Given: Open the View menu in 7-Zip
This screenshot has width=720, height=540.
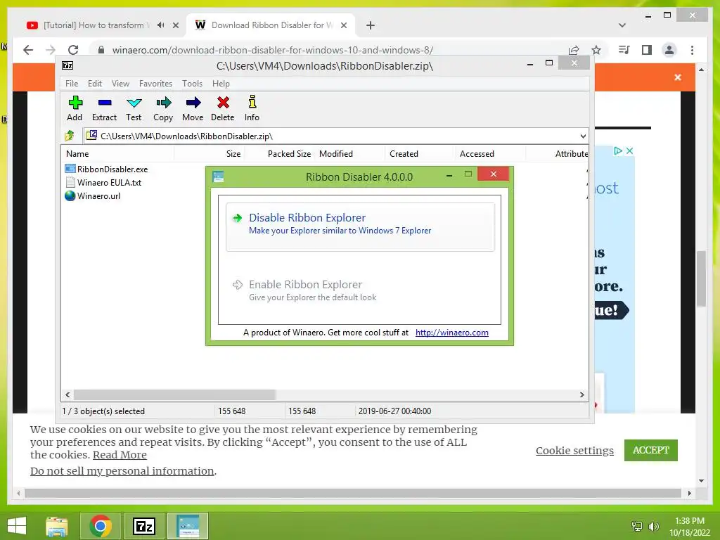Looking at the screenshot, I should (x=120, y=84).
